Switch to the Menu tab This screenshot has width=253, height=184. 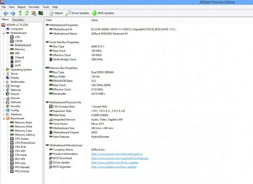click(5, 20)
